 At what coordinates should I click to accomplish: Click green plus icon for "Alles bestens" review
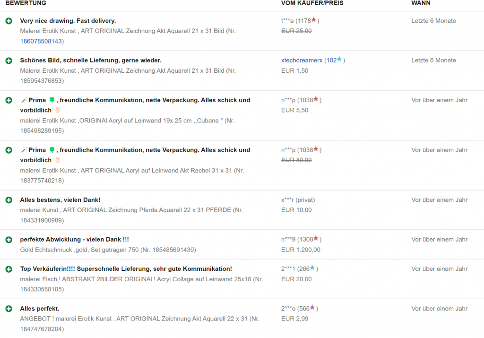9,200
